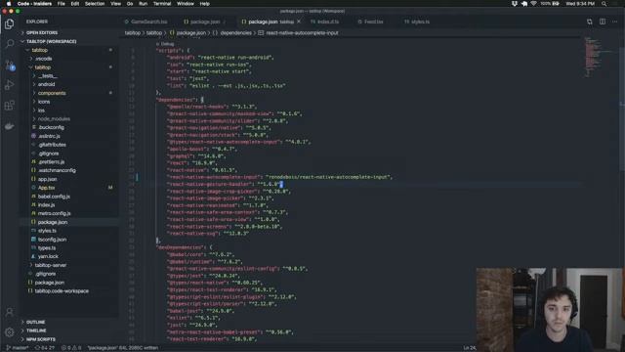Image resolution: width=625 pixels, height=352 pixels.
Task: Expand the tabltop-server folder
Action: coord(50,265)
